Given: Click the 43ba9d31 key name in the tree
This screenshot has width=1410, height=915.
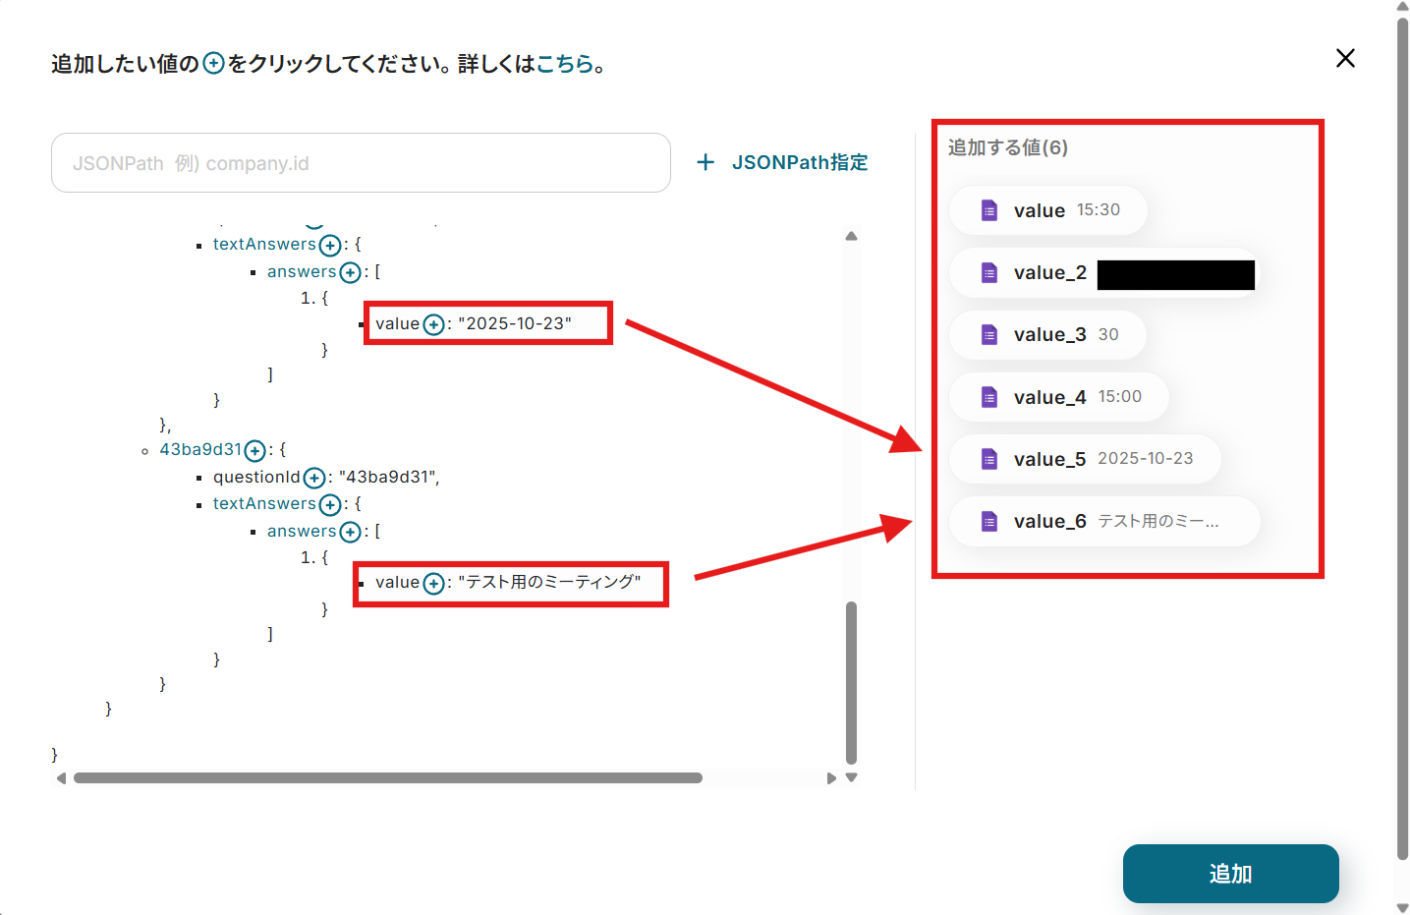Looking at the screenshot, I should point(200,449).
